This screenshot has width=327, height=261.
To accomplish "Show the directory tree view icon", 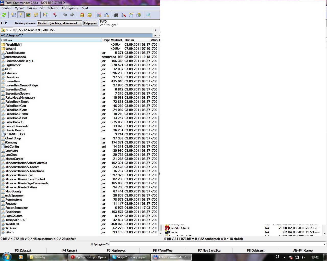I will (36, 15).
